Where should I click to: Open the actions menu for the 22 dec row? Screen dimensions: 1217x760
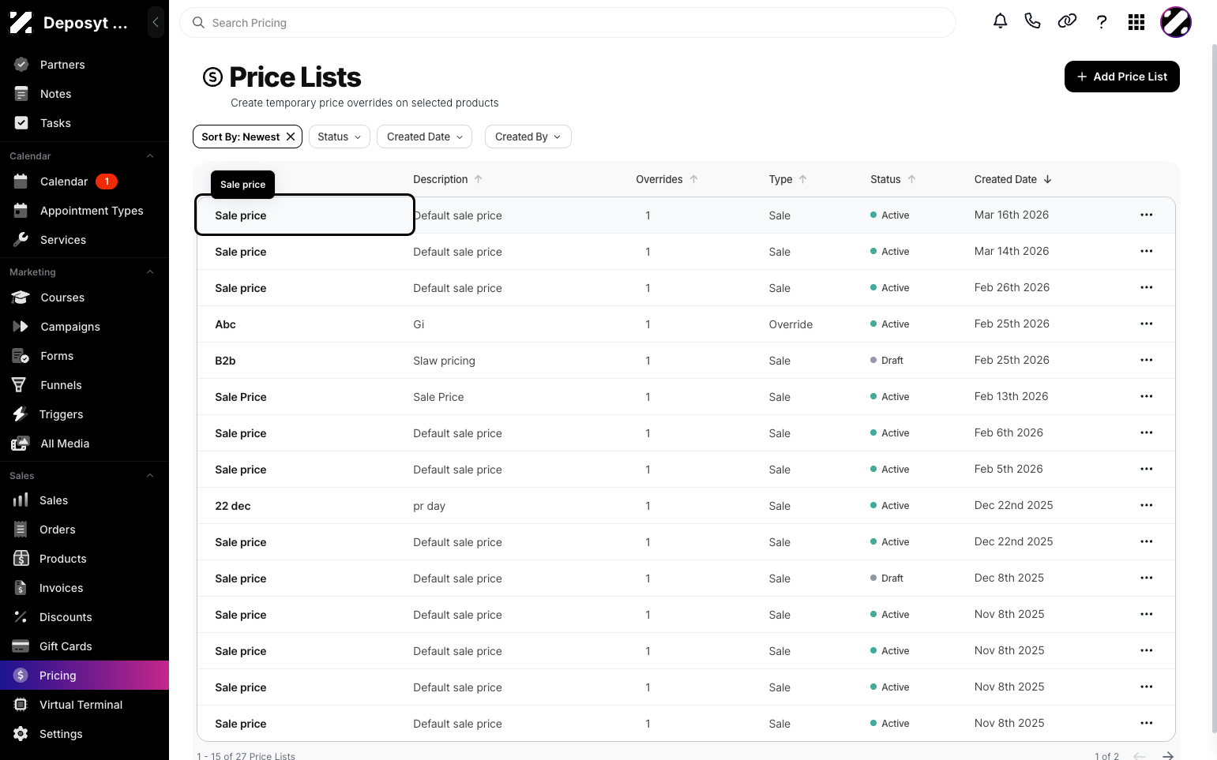click(1146, 505)
